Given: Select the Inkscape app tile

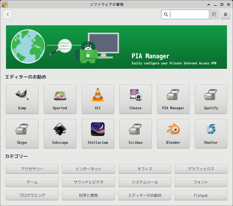Looking at the screenshot, I should click(x=60, y=134).
